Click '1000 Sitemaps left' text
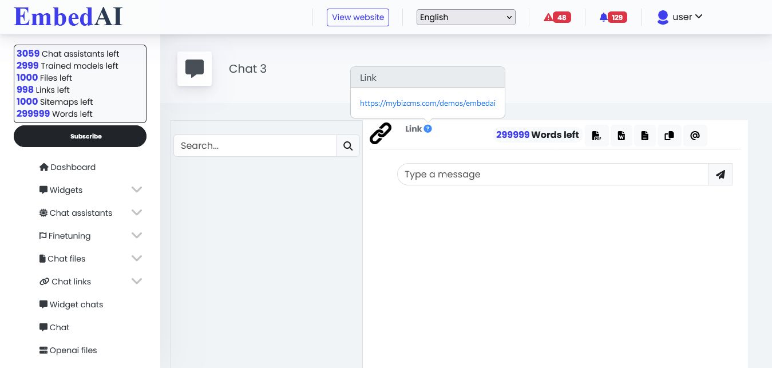The width and height of the screenshot is (772, 368). (x=55, y=102)
